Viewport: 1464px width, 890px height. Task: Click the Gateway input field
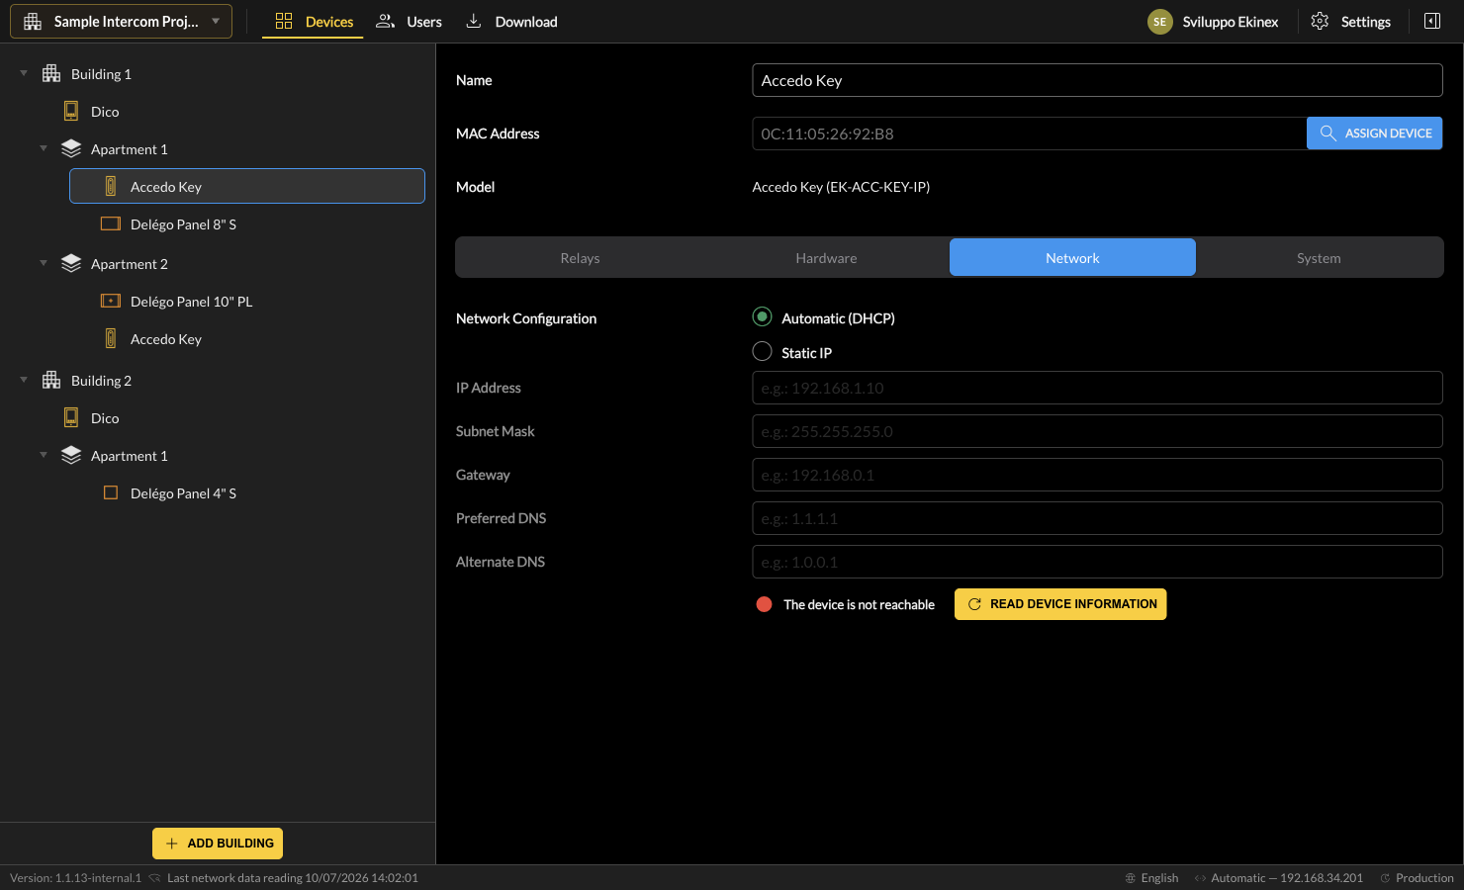coord(1097,475)
